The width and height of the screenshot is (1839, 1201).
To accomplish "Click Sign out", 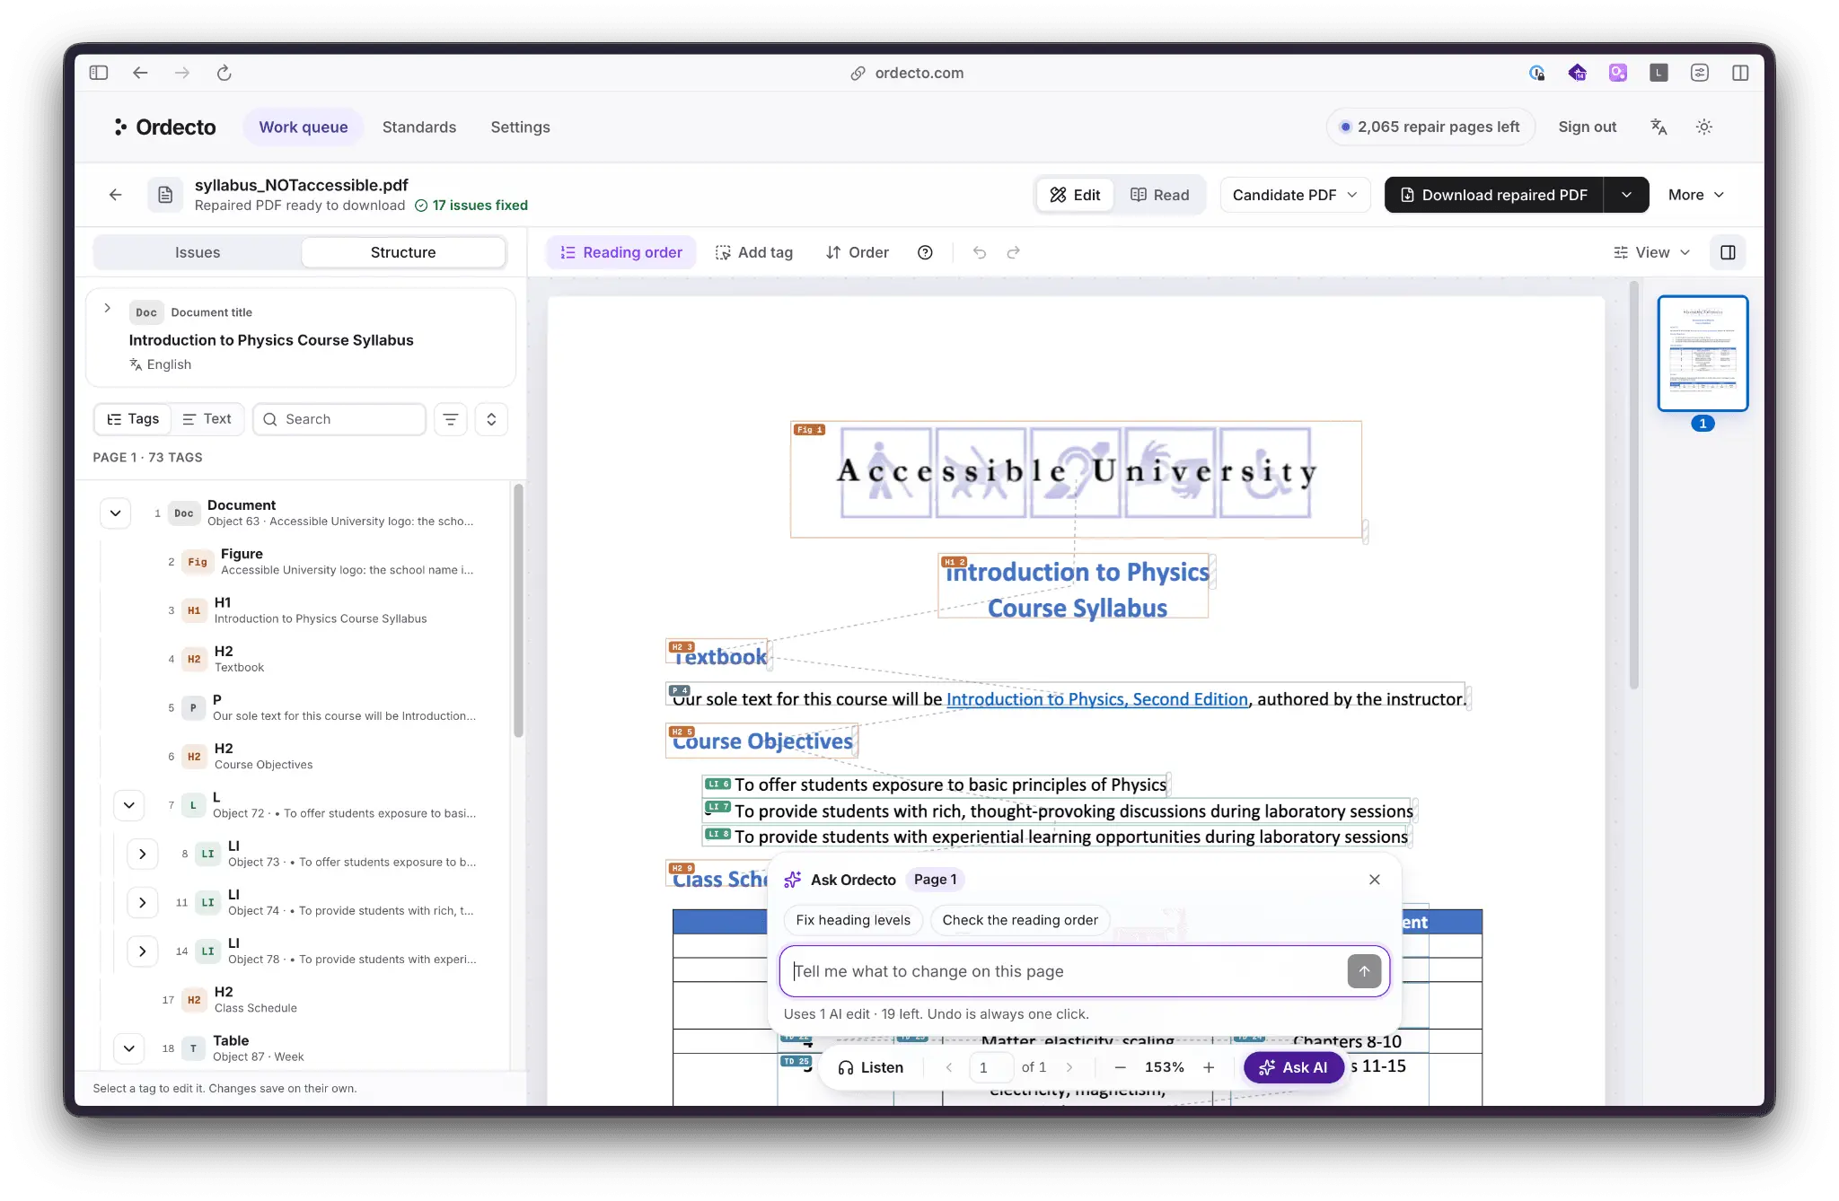I will (1587, 127).
